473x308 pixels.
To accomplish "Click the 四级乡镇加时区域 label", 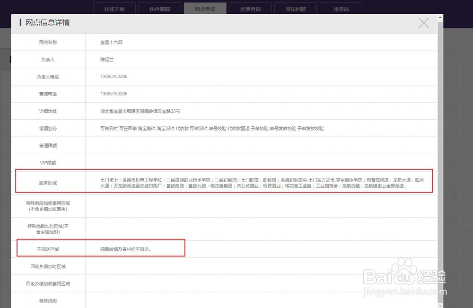I will coord(48,266).
